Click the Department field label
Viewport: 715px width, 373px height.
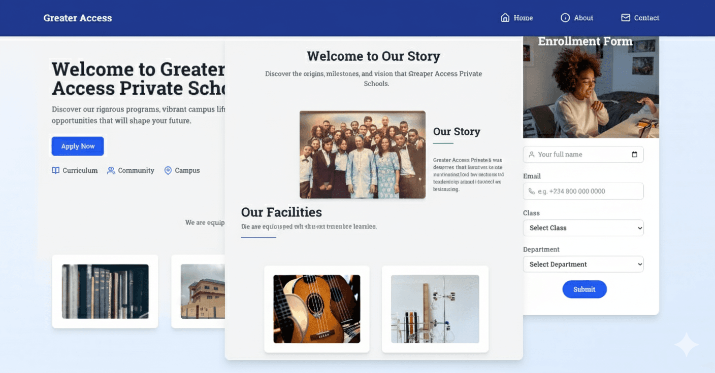541,250
